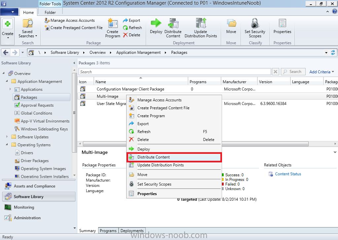Select Driver Packages in the tree

pos(34,161)
